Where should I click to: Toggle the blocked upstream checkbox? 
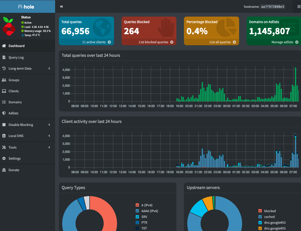coord(260,211)
